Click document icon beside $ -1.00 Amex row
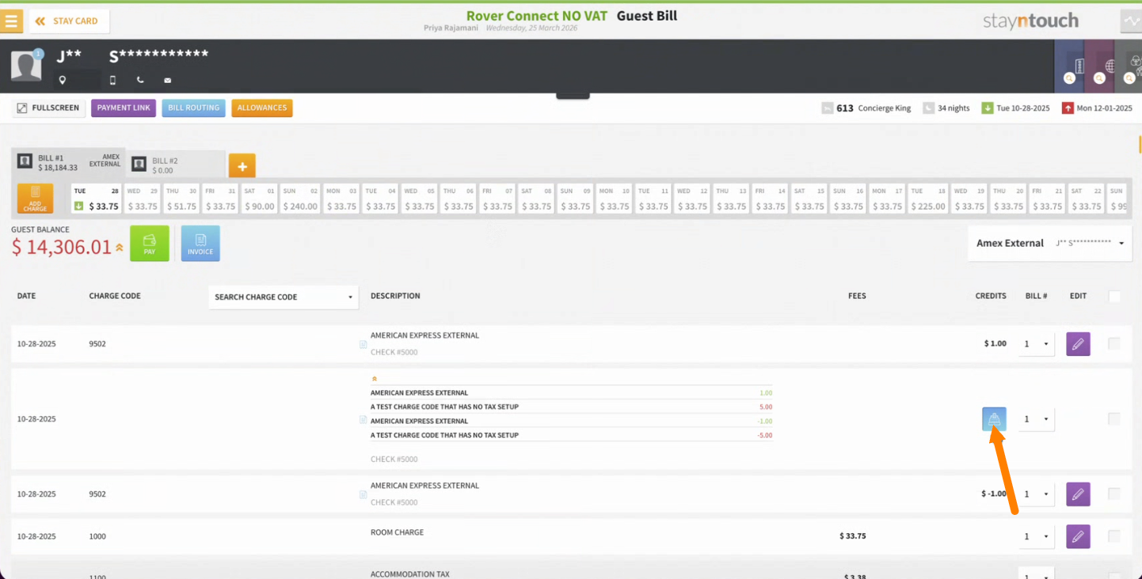 click(363, 494)
